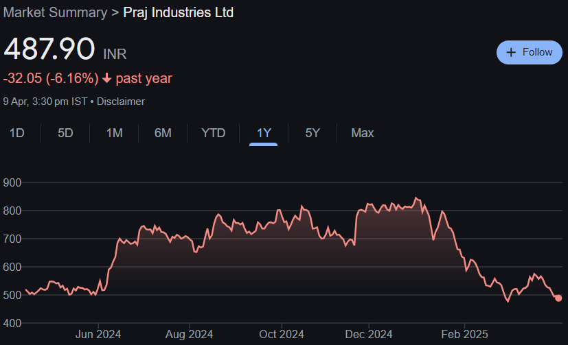The image size is (568, 345).
Task: Click the plus icon in Follow button
Action: click(x=511, y=52)
